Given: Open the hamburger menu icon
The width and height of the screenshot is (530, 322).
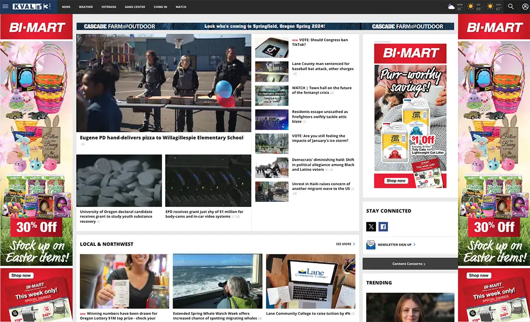Looking at the screenshot, I should [5, 6].
